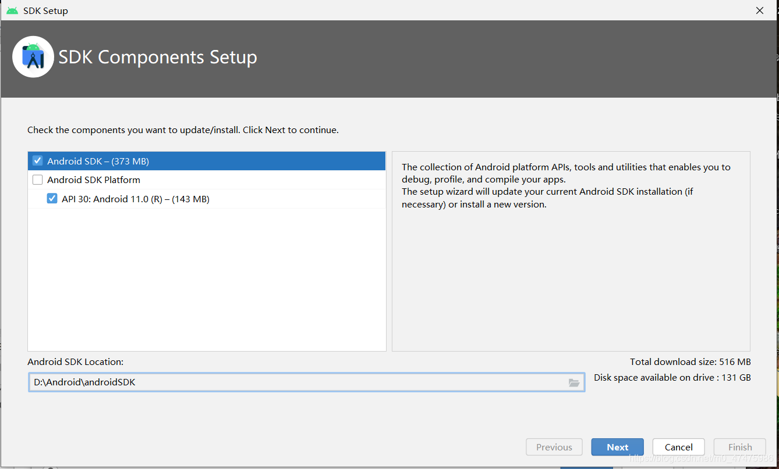Click the Next button
The width and height of the screenshot is (779, 469).
coord(617,447)
